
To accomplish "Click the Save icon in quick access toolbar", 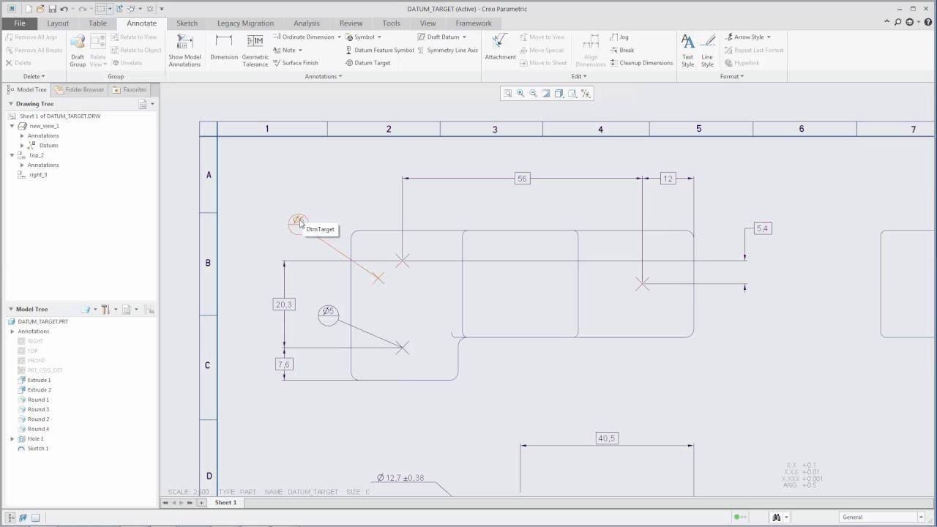I will tap(53, 9).
